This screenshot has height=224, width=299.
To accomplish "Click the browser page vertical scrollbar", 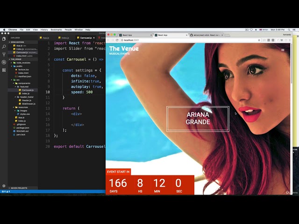I will click(292, 64).
